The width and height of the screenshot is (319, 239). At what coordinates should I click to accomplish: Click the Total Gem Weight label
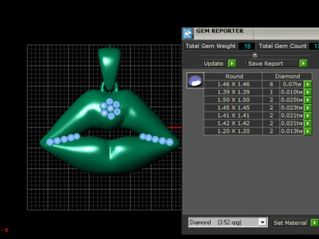click(211, 46)
